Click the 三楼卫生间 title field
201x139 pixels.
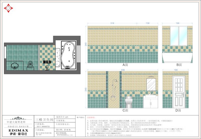(44, 120)
